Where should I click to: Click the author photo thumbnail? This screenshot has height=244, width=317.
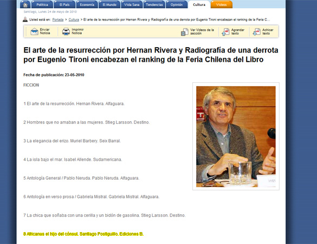[x=236, y=136]
